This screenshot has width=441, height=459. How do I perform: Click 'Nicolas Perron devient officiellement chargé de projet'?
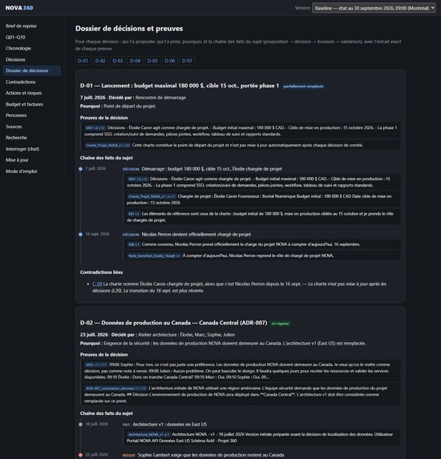[x=196, y=235]
